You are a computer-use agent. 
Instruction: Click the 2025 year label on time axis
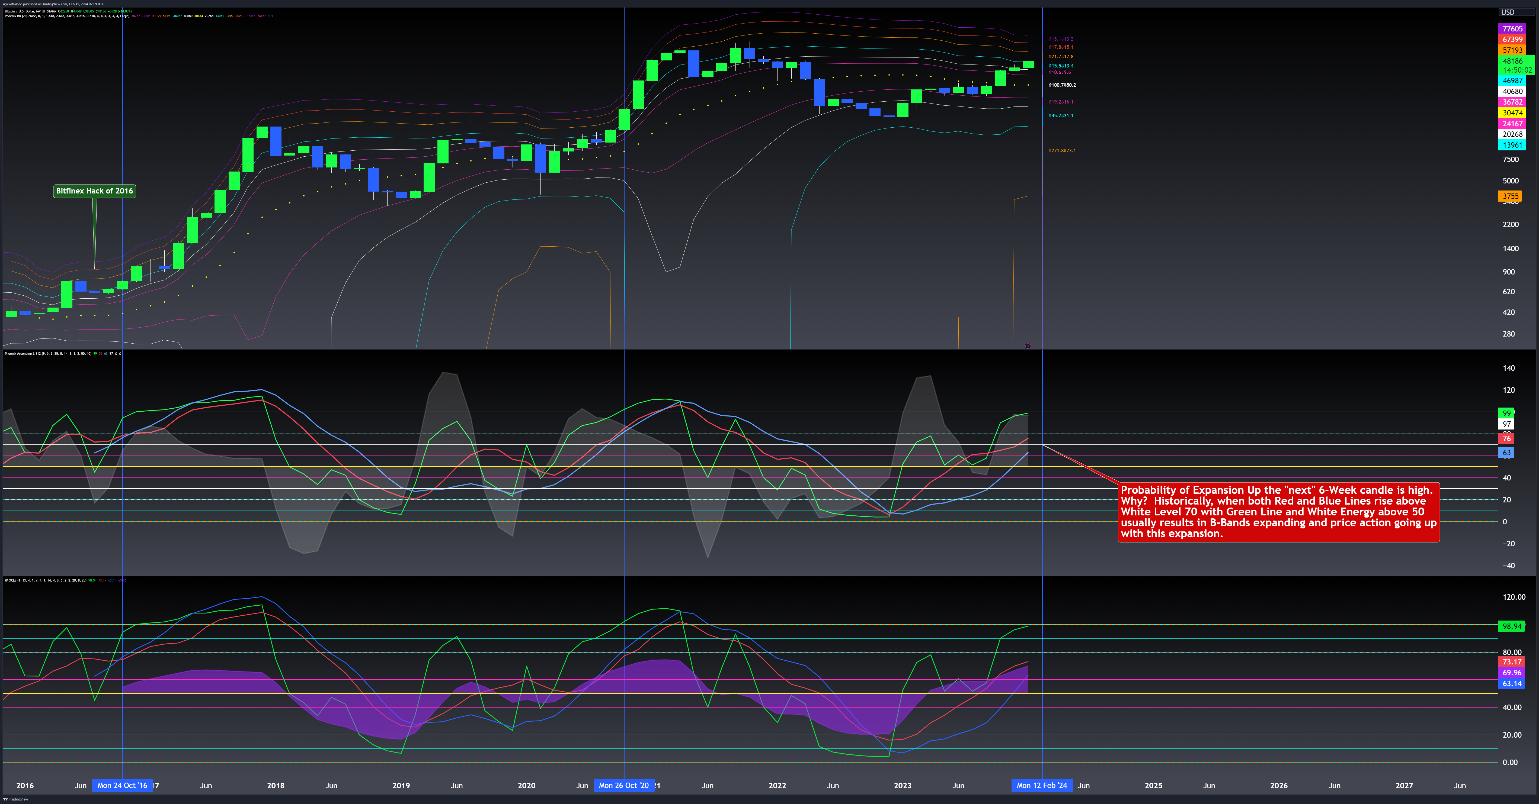click(1153, 786)
